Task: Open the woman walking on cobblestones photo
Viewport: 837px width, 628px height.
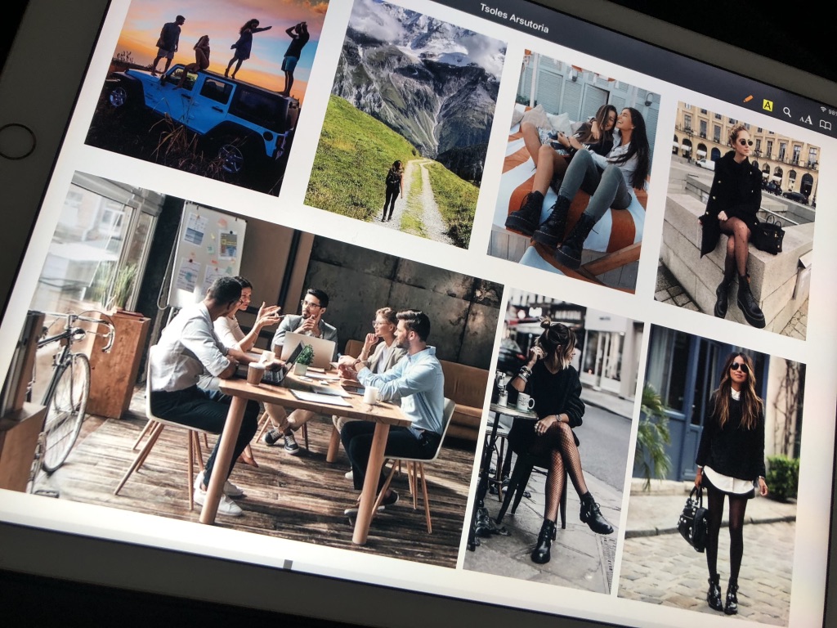Action: 713,475
